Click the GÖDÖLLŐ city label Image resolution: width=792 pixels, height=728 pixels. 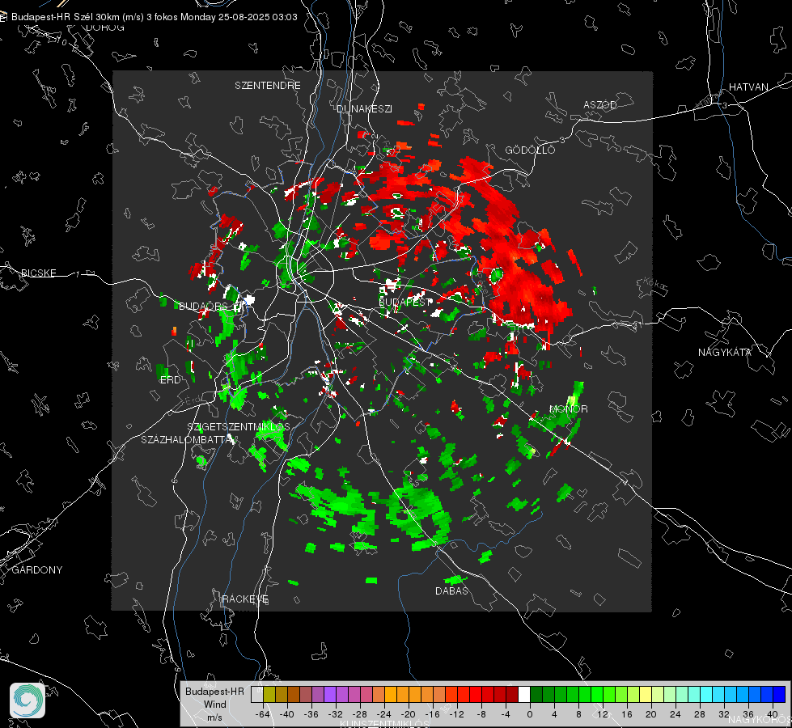530,150
